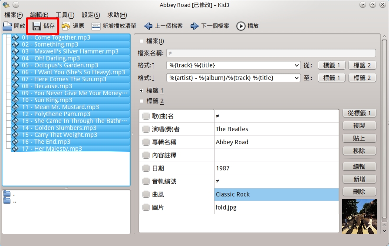Click file icon of 10 - Sun King.mp3
Screen dimensions: 389x246
point(15,100)
